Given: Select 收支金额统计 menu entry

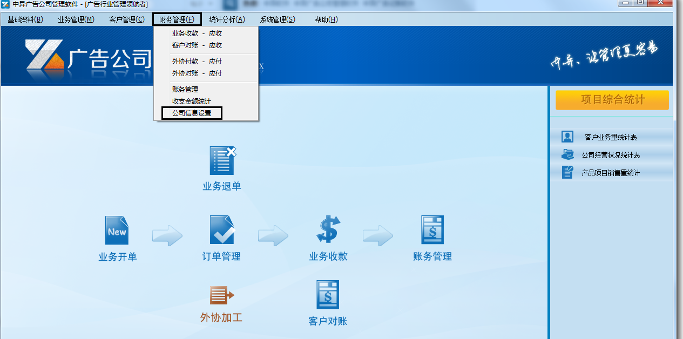Looking at the screenshot, I should tap(206, 101).
